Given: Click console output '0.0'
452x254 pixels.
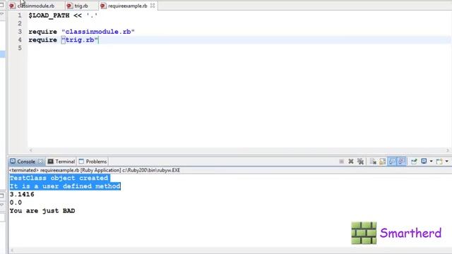Looking at the screenshot, I should click(16, 202).
